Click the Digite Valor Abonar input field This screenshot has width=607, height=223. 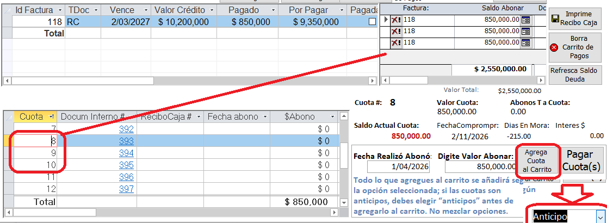[476, 166]
